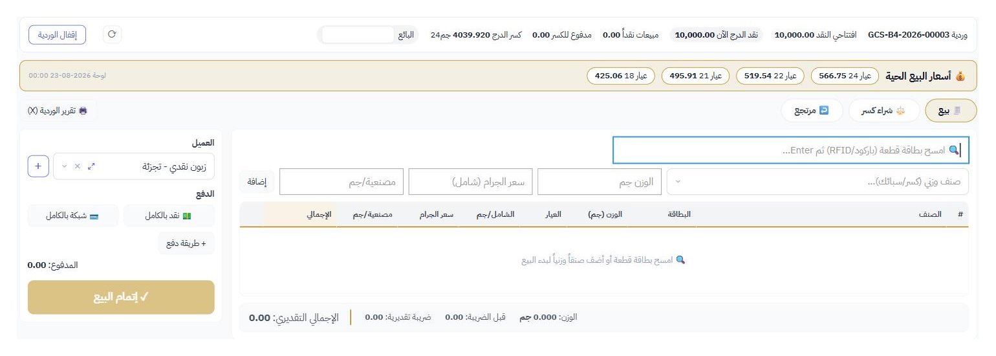Click the سعر الجرام (شامل) field
Screen dimensions: 996x356
pos(470,182)
